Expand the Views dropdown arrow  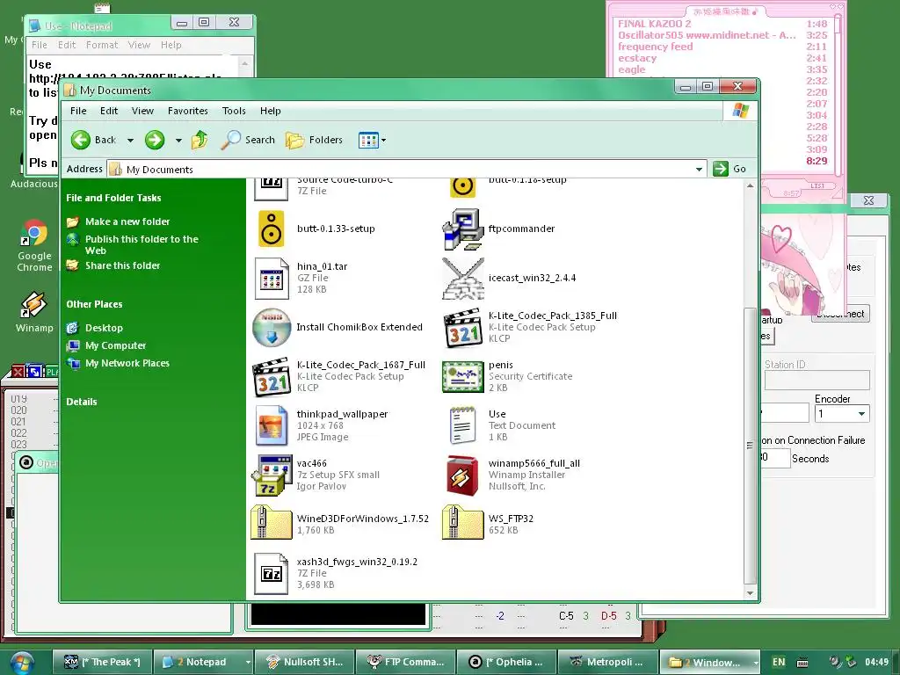pos(383,140)
